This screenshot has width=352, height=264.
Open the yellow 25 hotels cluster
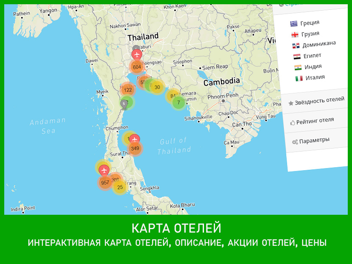[120, 187]
